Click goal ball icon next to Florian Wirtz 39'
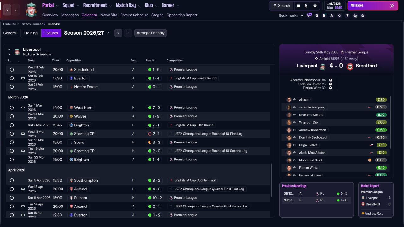404x227 pixels. tap(330, 88)
